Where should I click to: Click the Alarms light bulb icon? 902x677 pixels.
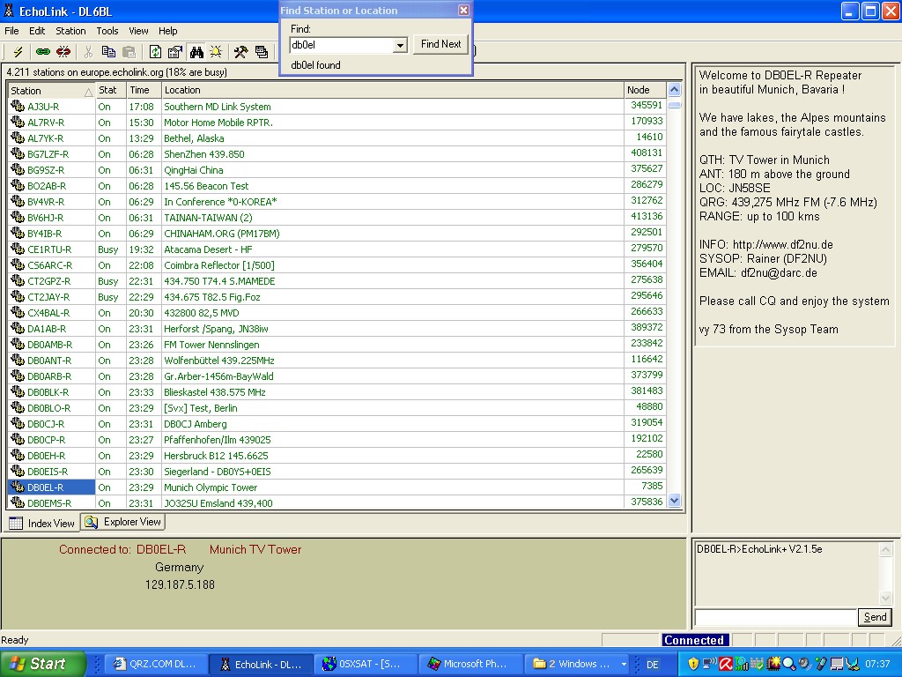click(216, 52)
